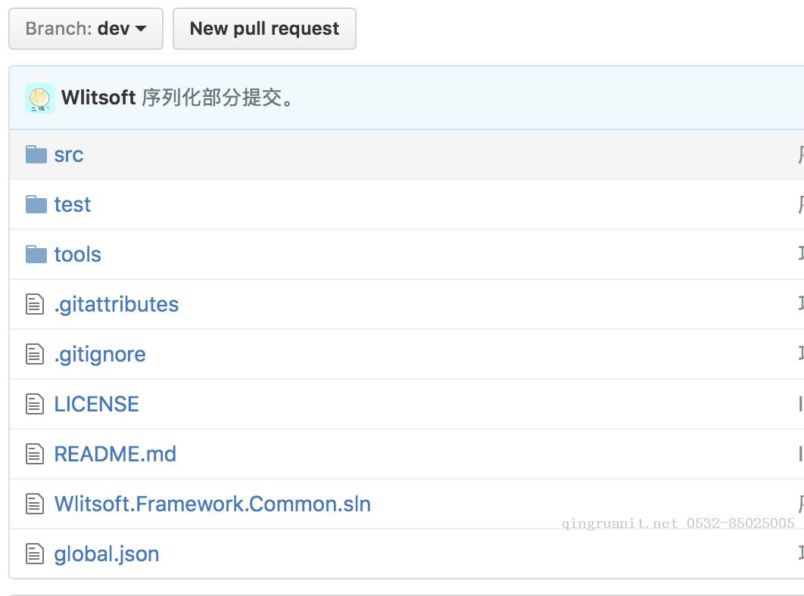
Task: Click the Wlitsoft.Framework.Common.sln file icon
Action: [x=35, y=504]
